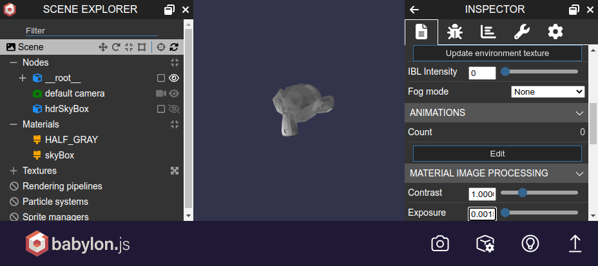Click the Contrast value field
The image size is (598, 266).
[482, 195]
